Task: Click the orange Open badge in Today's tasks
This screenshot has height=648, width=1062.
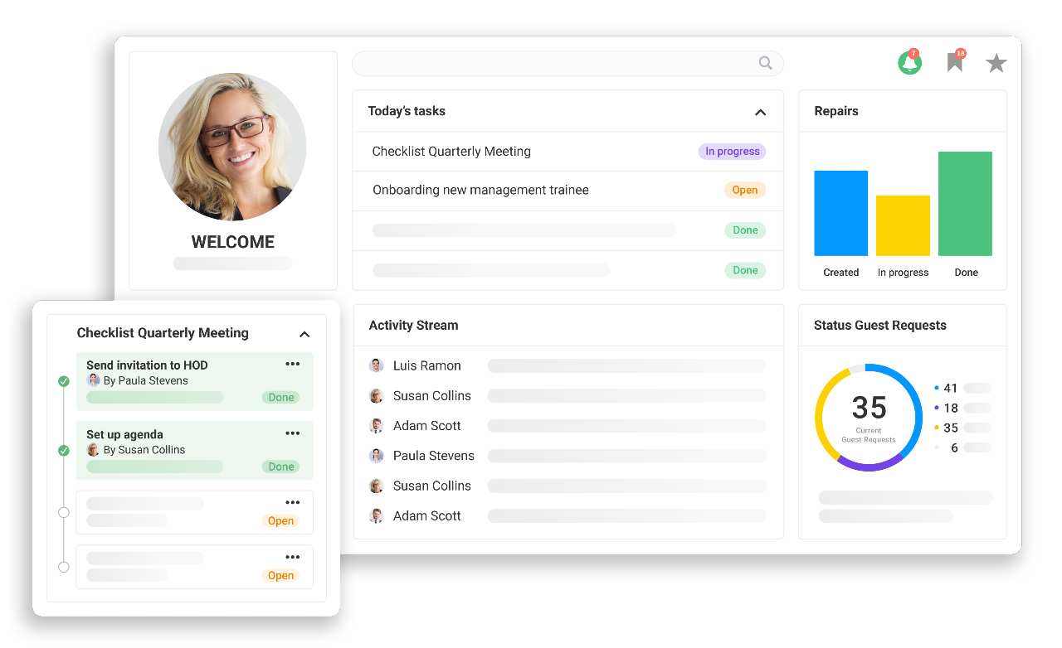Action: [744, 190]
